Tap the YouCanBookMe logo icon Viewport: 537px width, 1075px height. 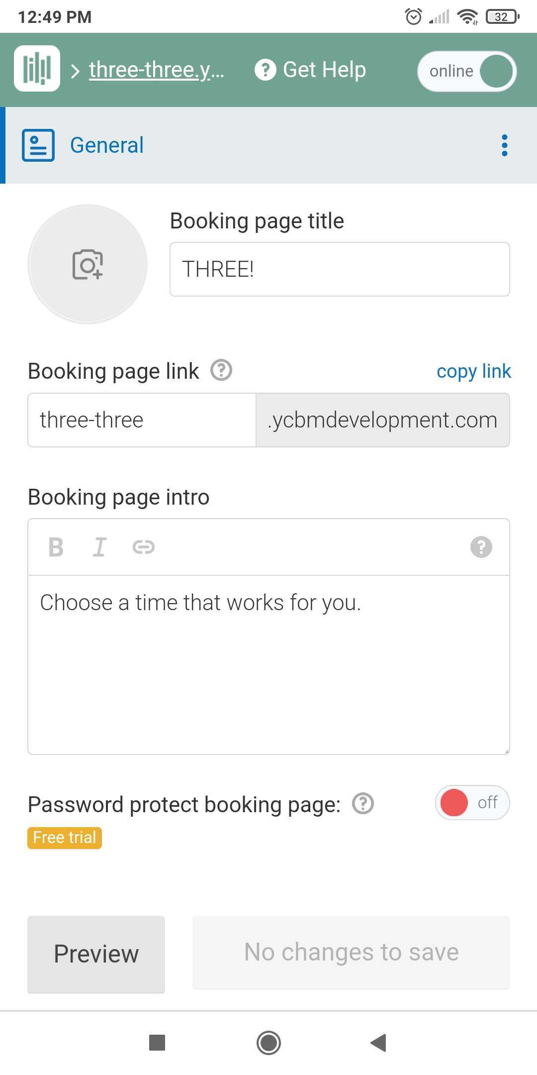point(37,69)
